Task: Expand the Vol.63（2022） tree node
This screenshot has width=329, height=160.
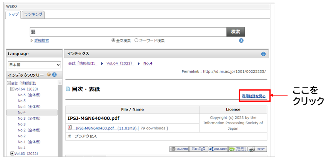Action: 12,153
